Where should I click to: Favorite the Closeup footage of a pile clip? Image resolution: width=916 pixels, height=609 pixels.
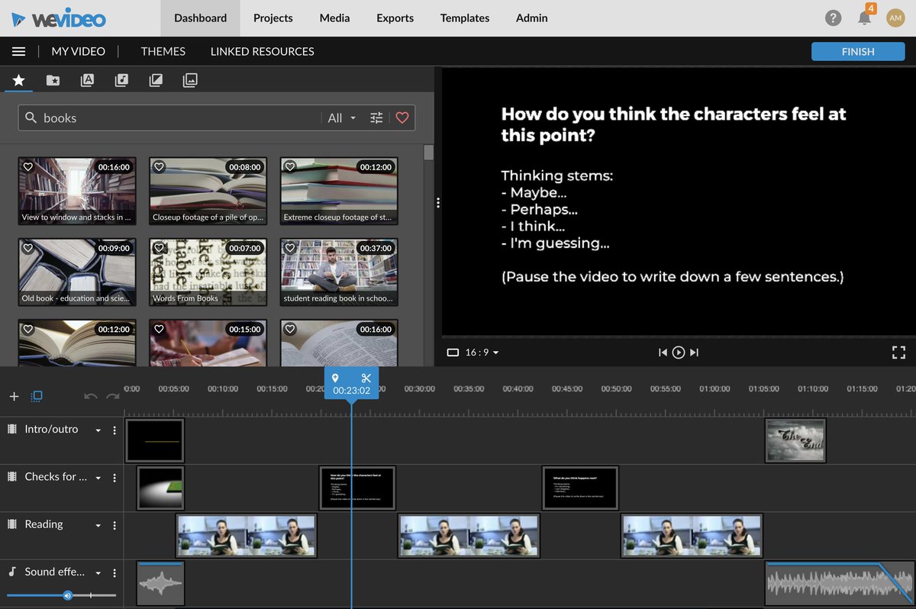coord(160,166)
